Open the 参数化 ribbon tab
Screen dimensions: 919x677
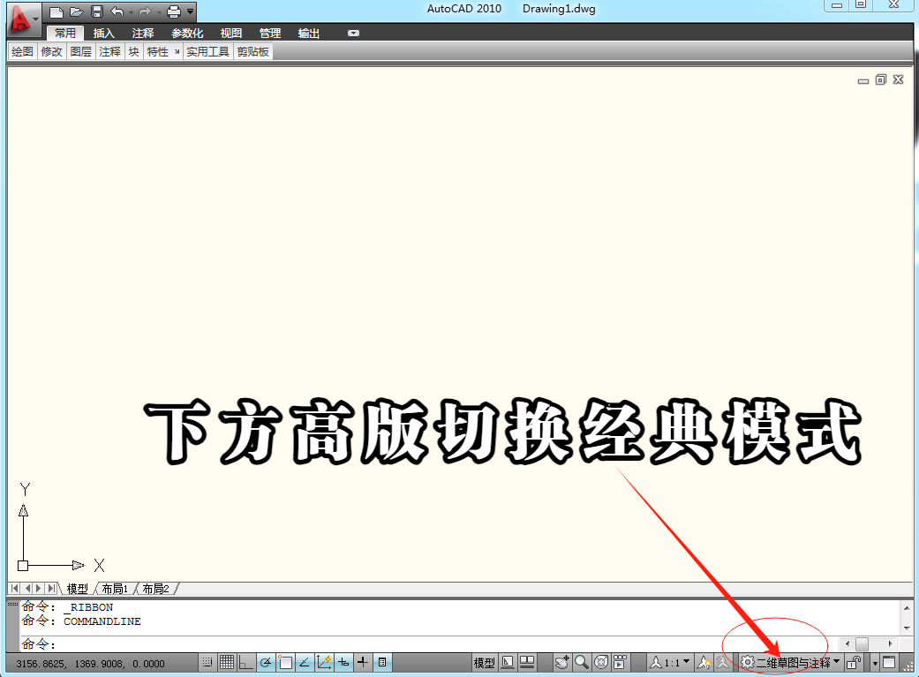pos(187,34)
